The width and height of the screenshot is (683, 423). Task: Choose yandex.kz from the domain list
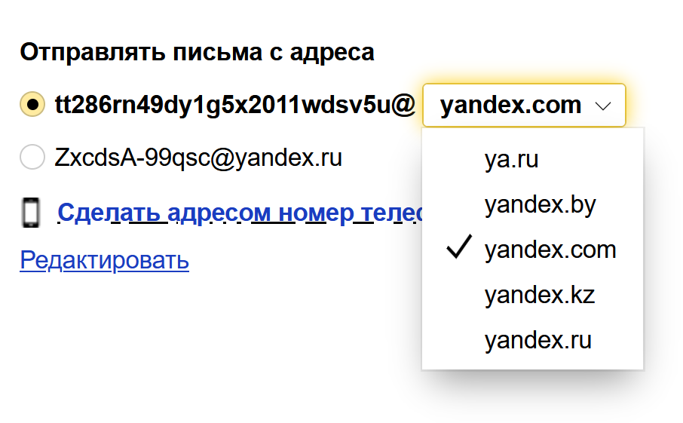point(540,295)
